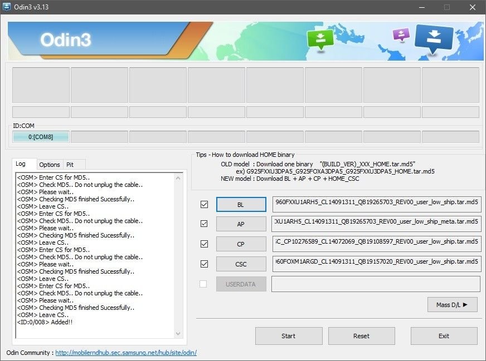Enable the USERDATA checkbox
The width and height of the screenshot is (486, 361).
point(203,284)
